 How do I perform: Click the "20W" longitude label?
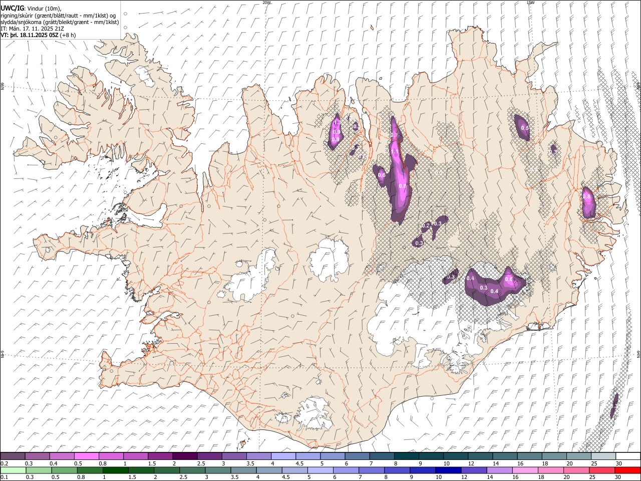(266, 3)
